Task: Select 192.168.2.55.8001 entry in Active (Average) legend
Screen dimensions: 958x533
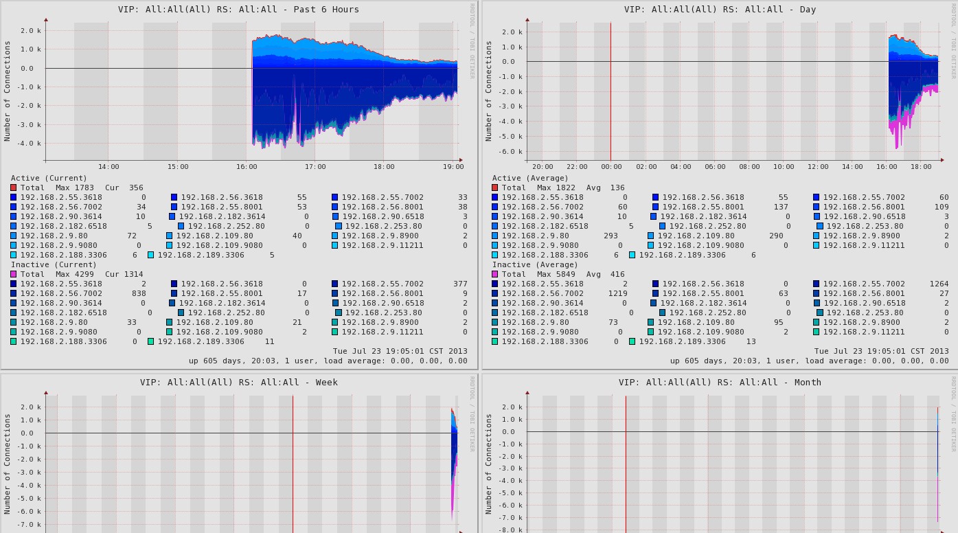Action: pyautogui.click(x=703, y=207)
